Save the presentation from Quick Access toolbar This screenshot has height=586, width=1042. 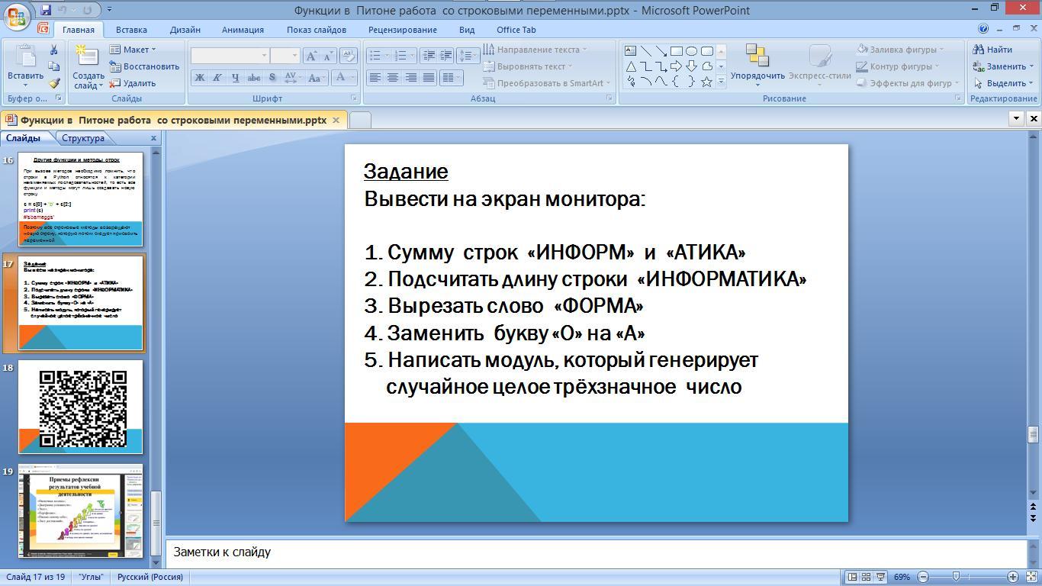point(46,10)
